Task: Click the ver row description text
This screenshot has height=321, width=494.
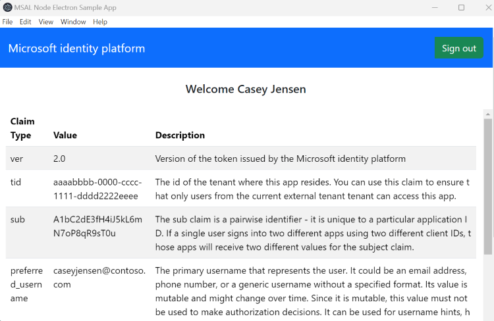Action: coord(280,159)
